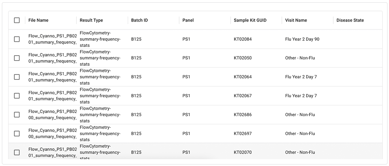This screenshot has width=389, height=166.
Task: Select the Sample Kit GUID column header
Action: 250,20
